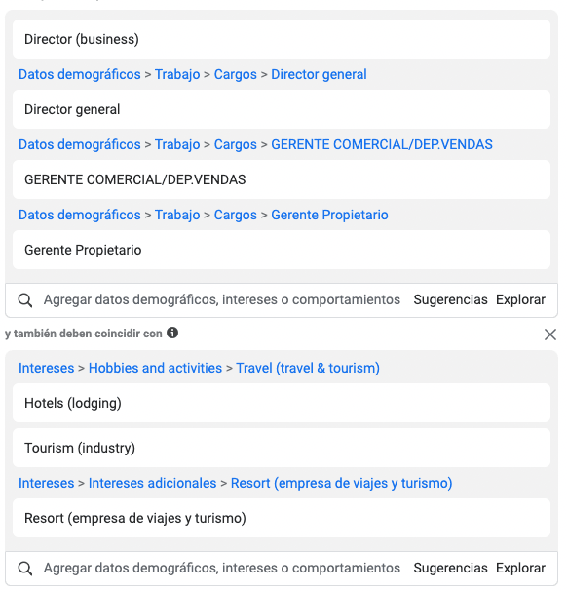Open Sugerencias in the bottom search bar
The image size is (567, 592).
point(450,568)
